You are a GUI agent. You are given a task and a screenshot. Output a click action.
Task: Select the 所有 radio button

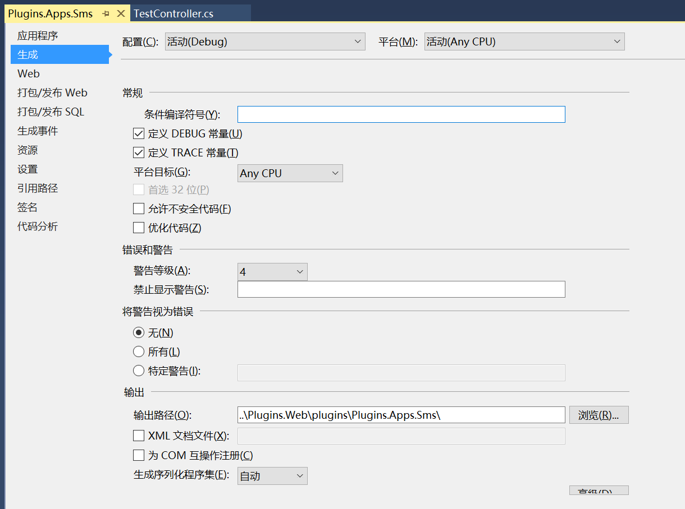pos(139,352)
